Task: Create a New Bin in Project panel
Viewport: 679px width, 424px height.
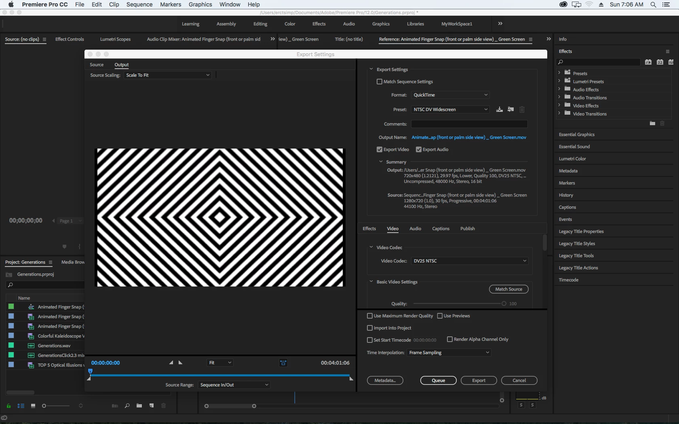Action: [x=139, y=406]
